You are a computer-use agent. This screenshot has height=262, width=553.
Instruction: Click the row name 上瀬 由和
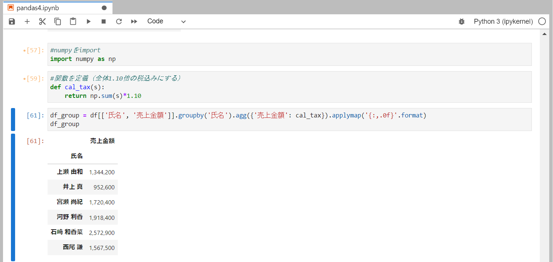(70, 172)
